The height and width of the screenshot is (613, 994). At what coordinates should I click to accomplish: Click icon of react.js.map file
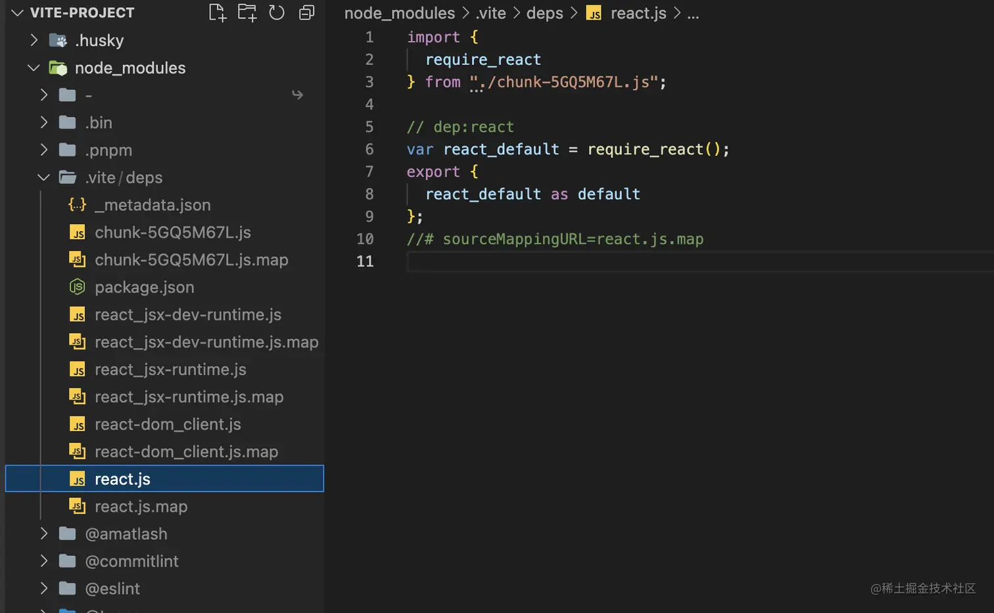77,507
